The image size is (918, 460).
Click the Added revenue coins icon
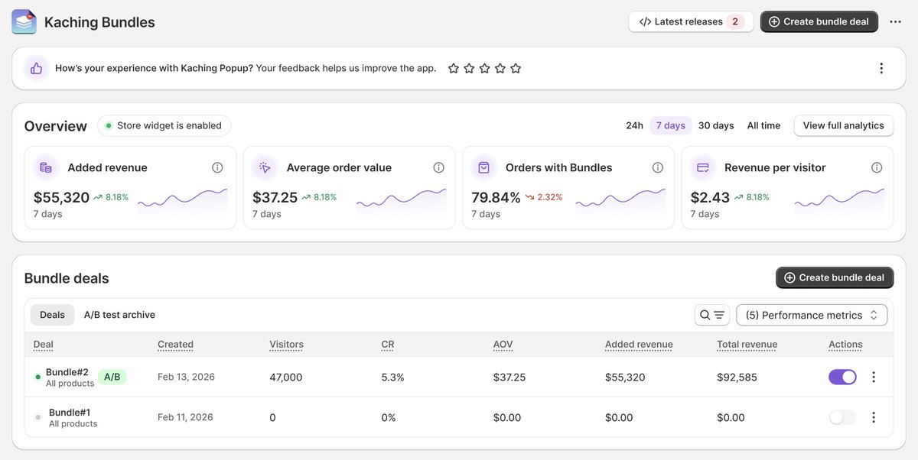click(47, 167)
